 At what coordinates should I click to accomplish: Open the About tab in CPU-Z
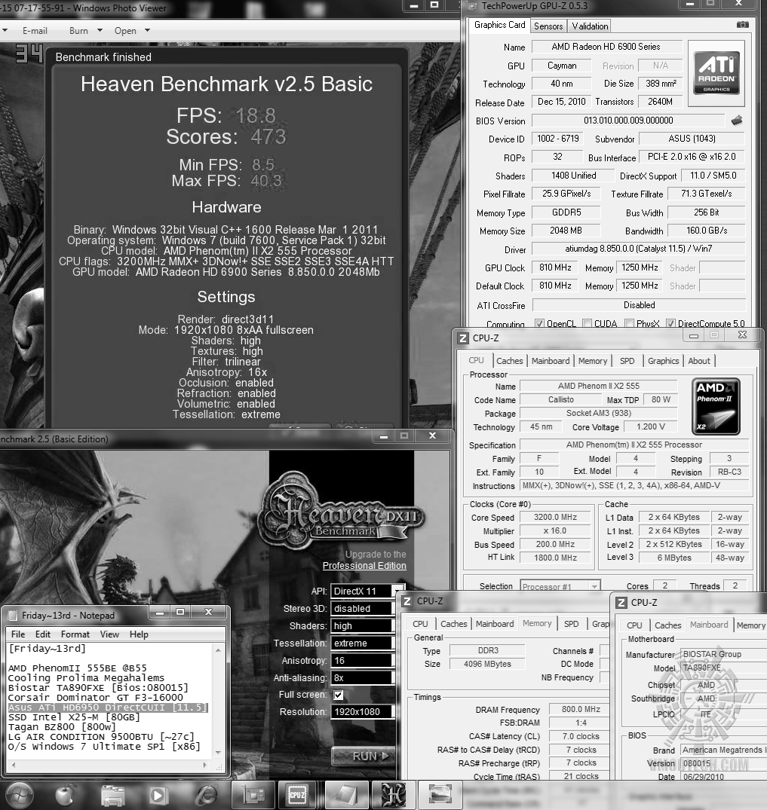[698, 361]
